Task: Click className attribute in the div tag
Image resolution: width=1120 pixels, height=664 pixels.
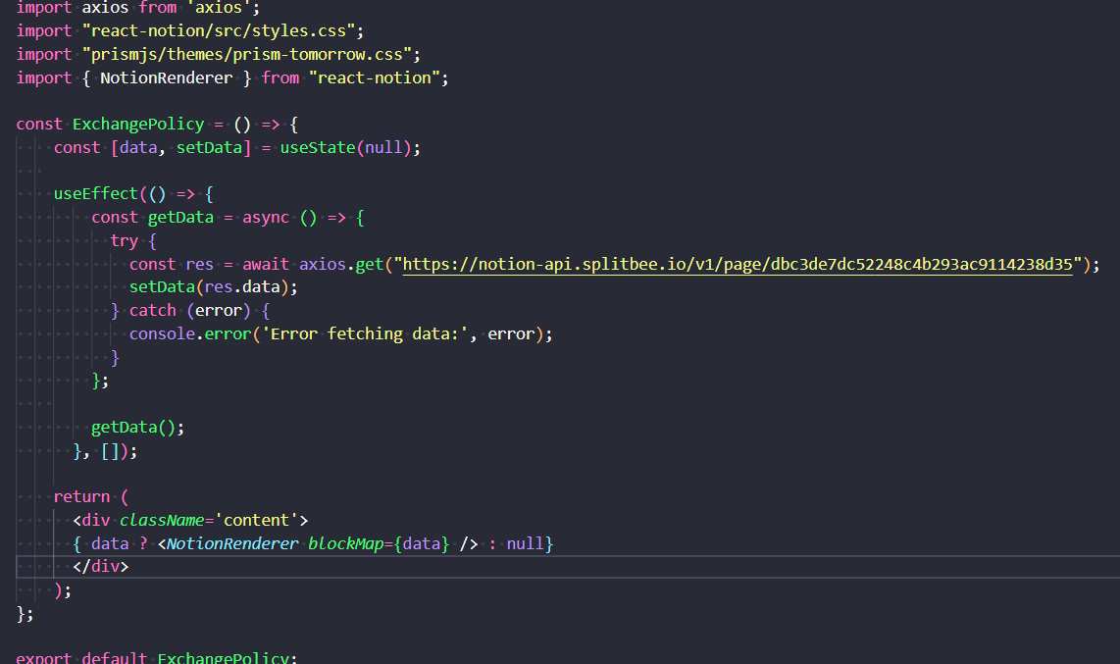Action: 162,521
